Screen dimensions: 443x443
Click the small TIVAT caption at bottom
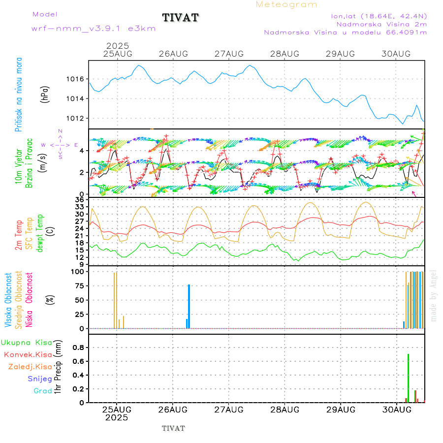pos(173,428)
